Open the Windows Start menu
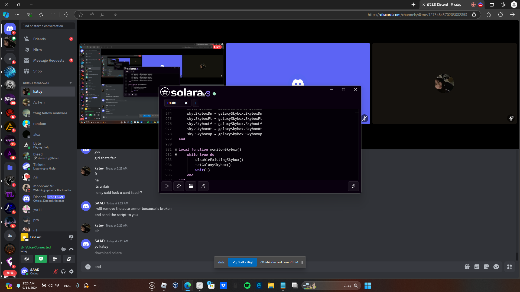The width and height of the screenshot is (520, 292). pos(368,286)
